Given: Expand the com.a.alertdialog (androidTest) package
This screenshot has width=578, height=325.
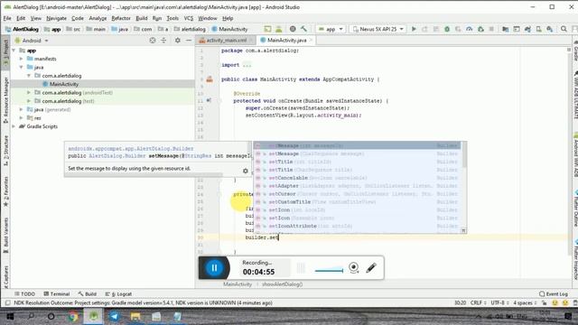Looking at the screenshot, I should [x=29, y=92].
